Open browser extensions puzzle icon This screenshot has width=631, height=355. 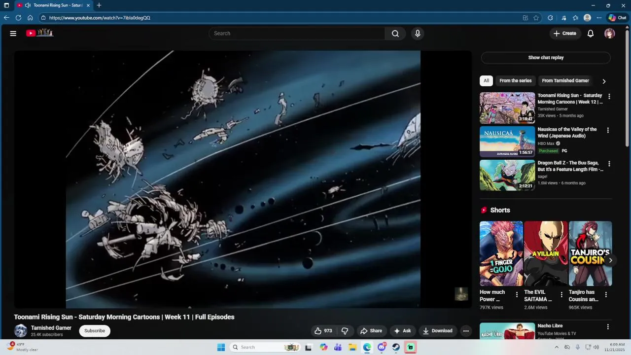point(550,18)
